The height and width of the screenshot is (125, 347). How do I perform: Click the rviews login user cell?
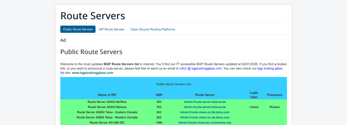coord(254,107)
